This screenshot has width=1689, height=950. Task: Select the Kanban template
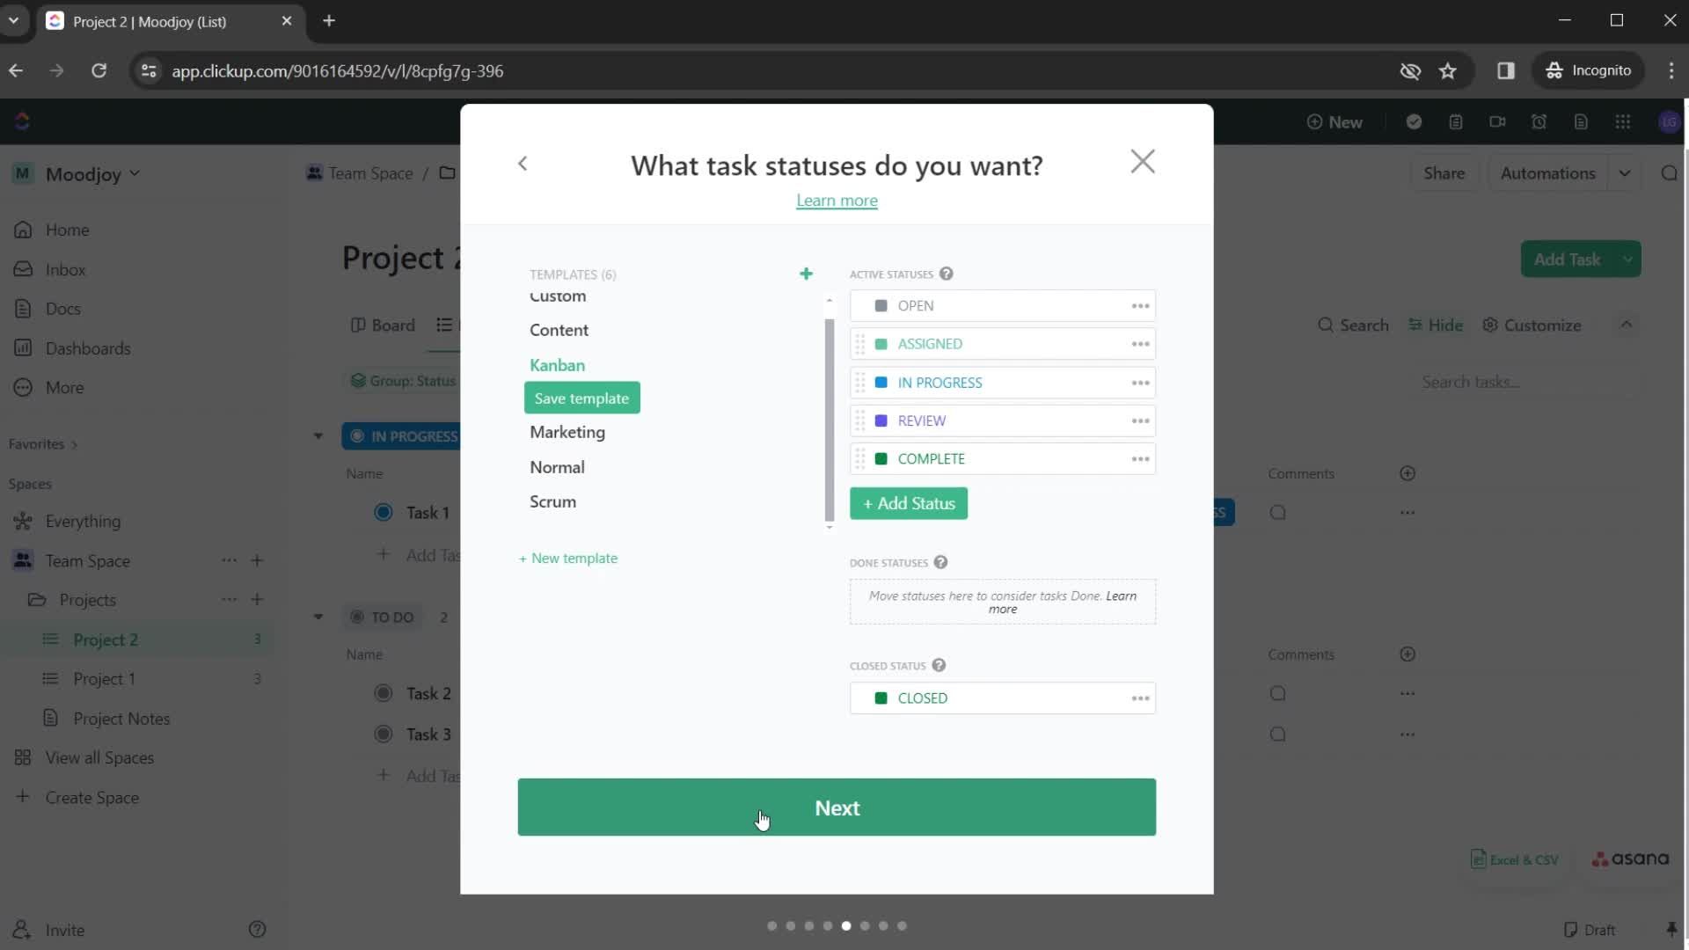[x=558, y=364]
